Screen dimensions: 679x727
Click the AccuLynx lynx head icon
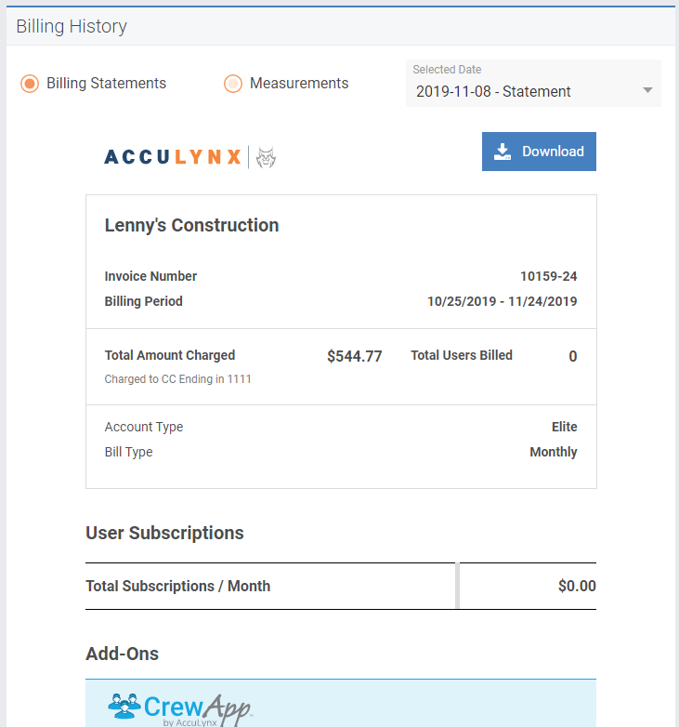(266, 157)
